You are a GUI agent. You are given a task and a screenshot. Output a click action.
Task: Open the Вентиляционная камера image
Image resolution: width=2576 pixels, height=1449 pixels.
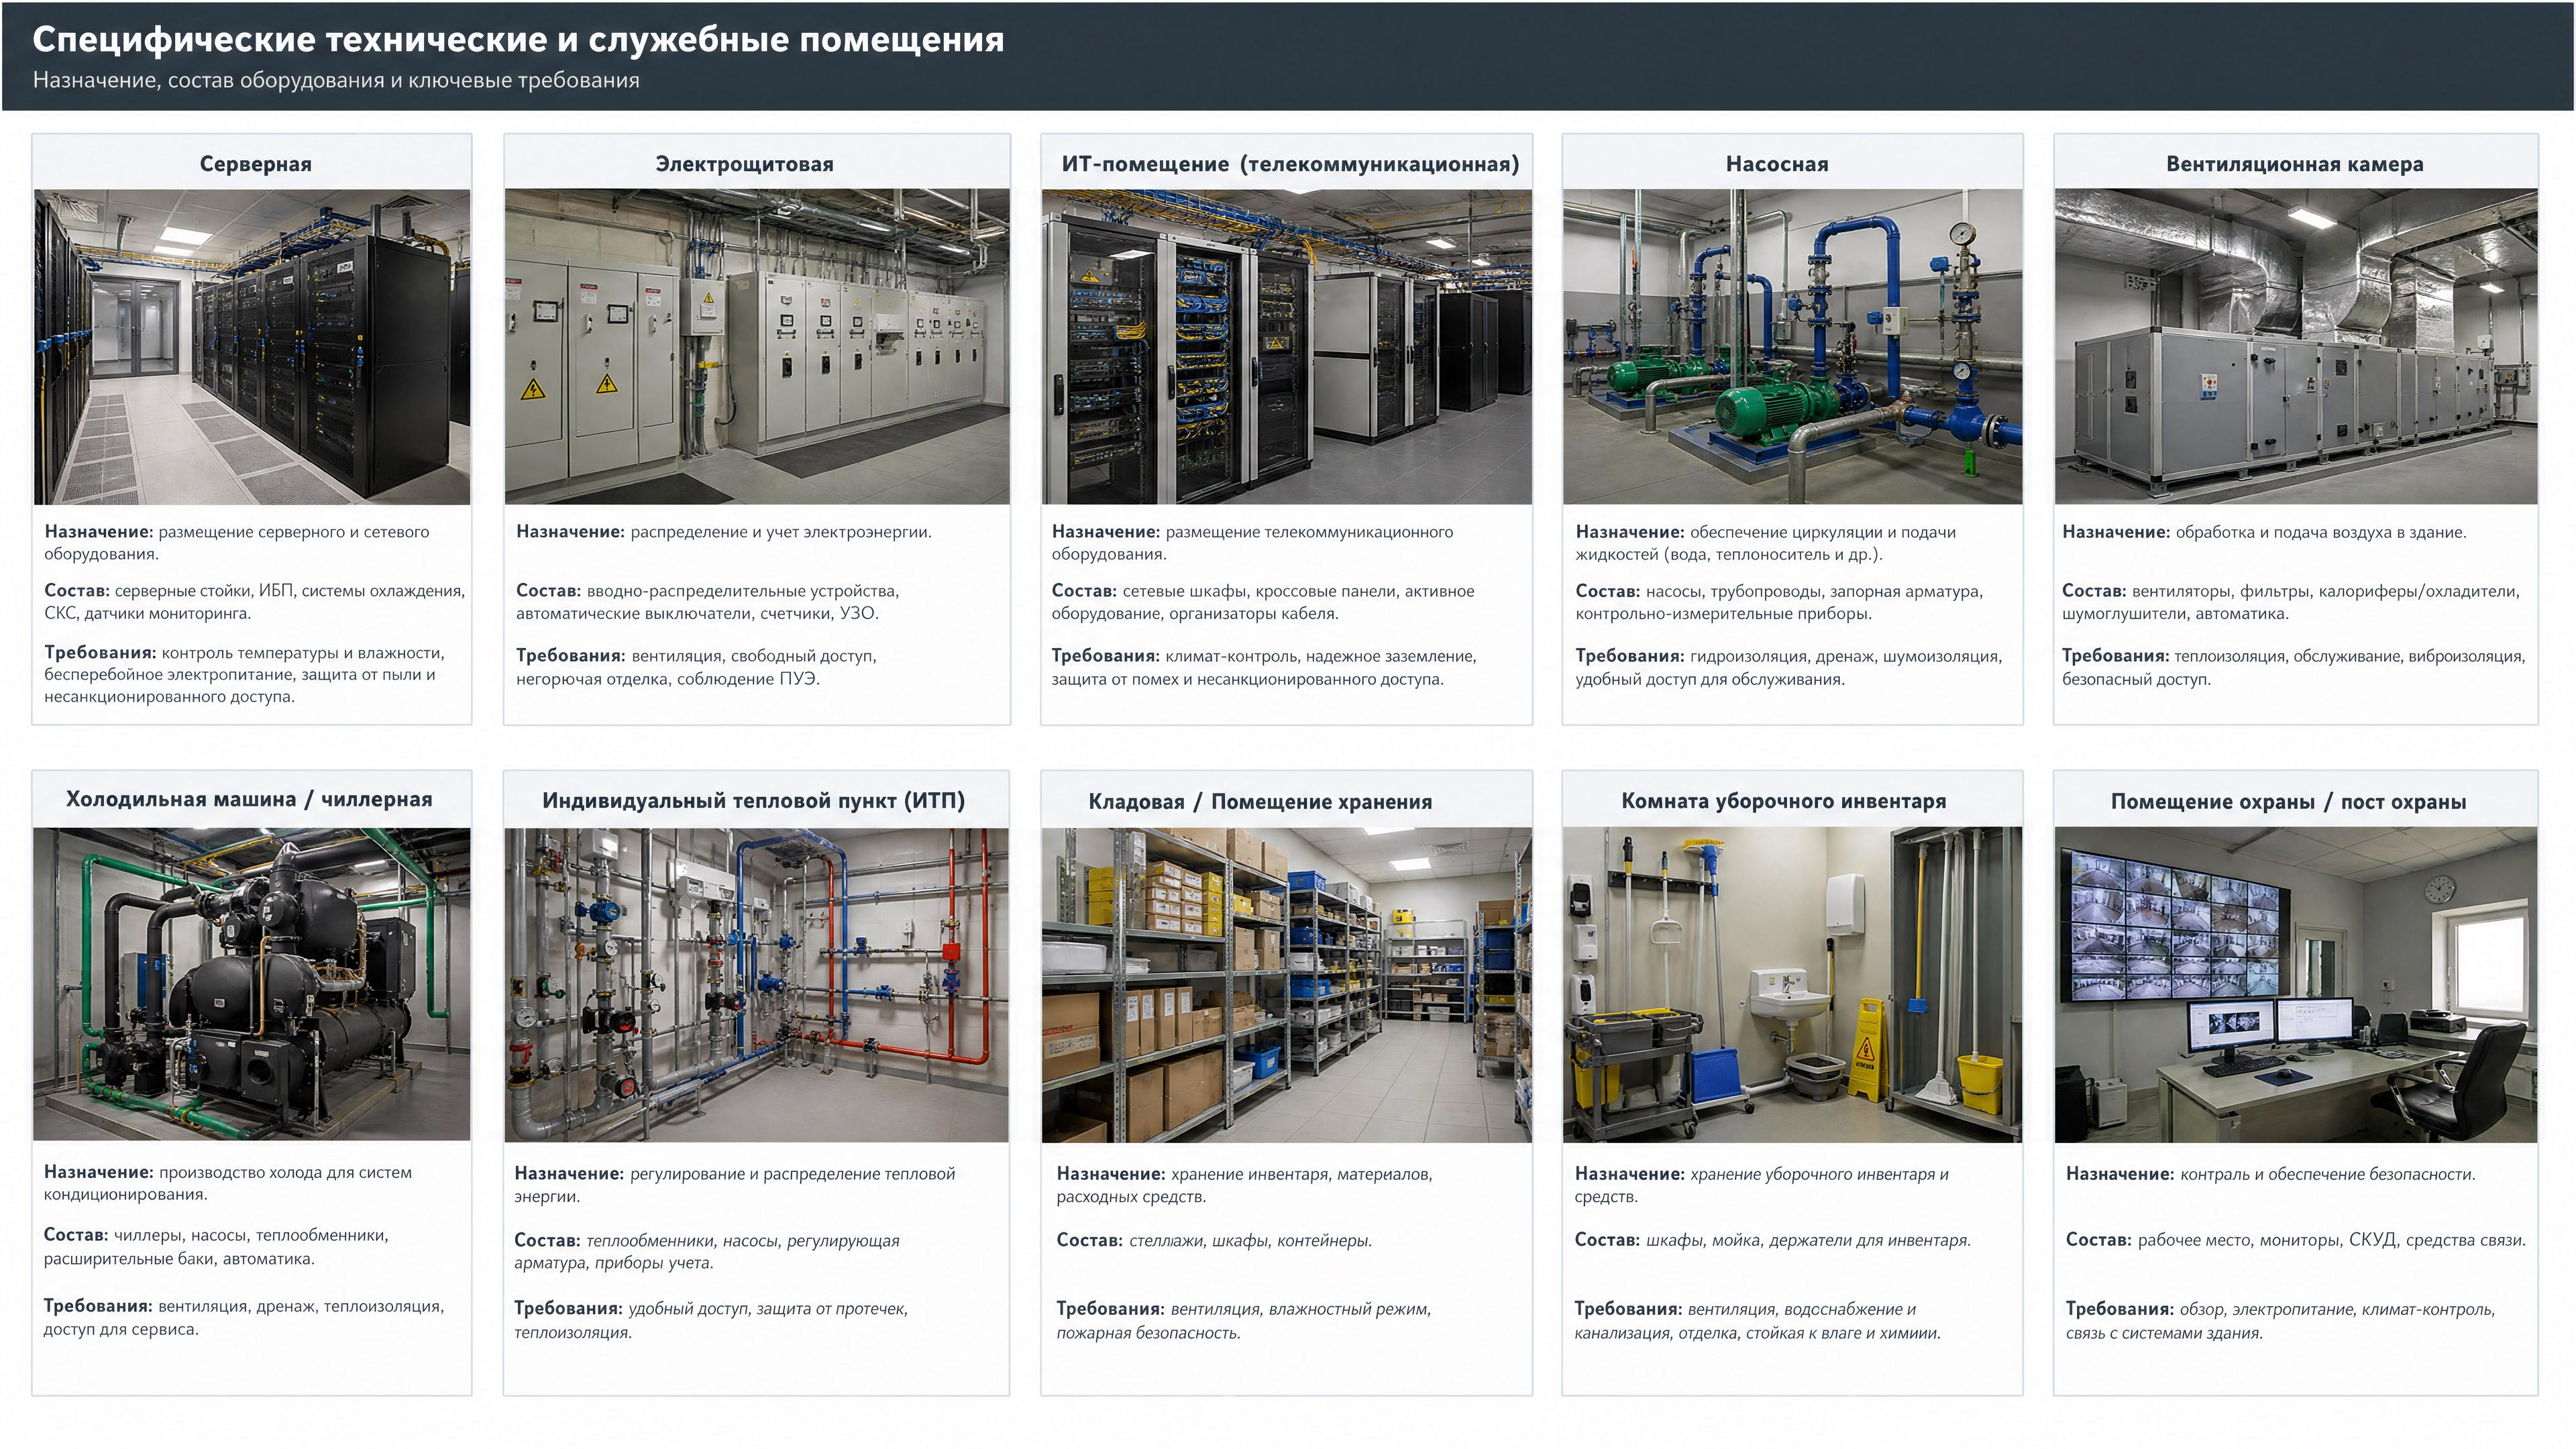2296,347
